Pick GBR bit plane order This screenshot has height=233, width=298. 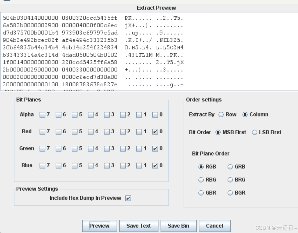[201, 193]
